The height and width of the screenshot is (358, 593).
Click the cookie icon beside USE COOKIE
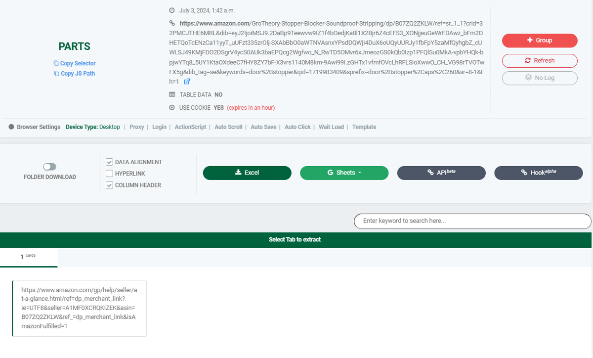(172, 108)
